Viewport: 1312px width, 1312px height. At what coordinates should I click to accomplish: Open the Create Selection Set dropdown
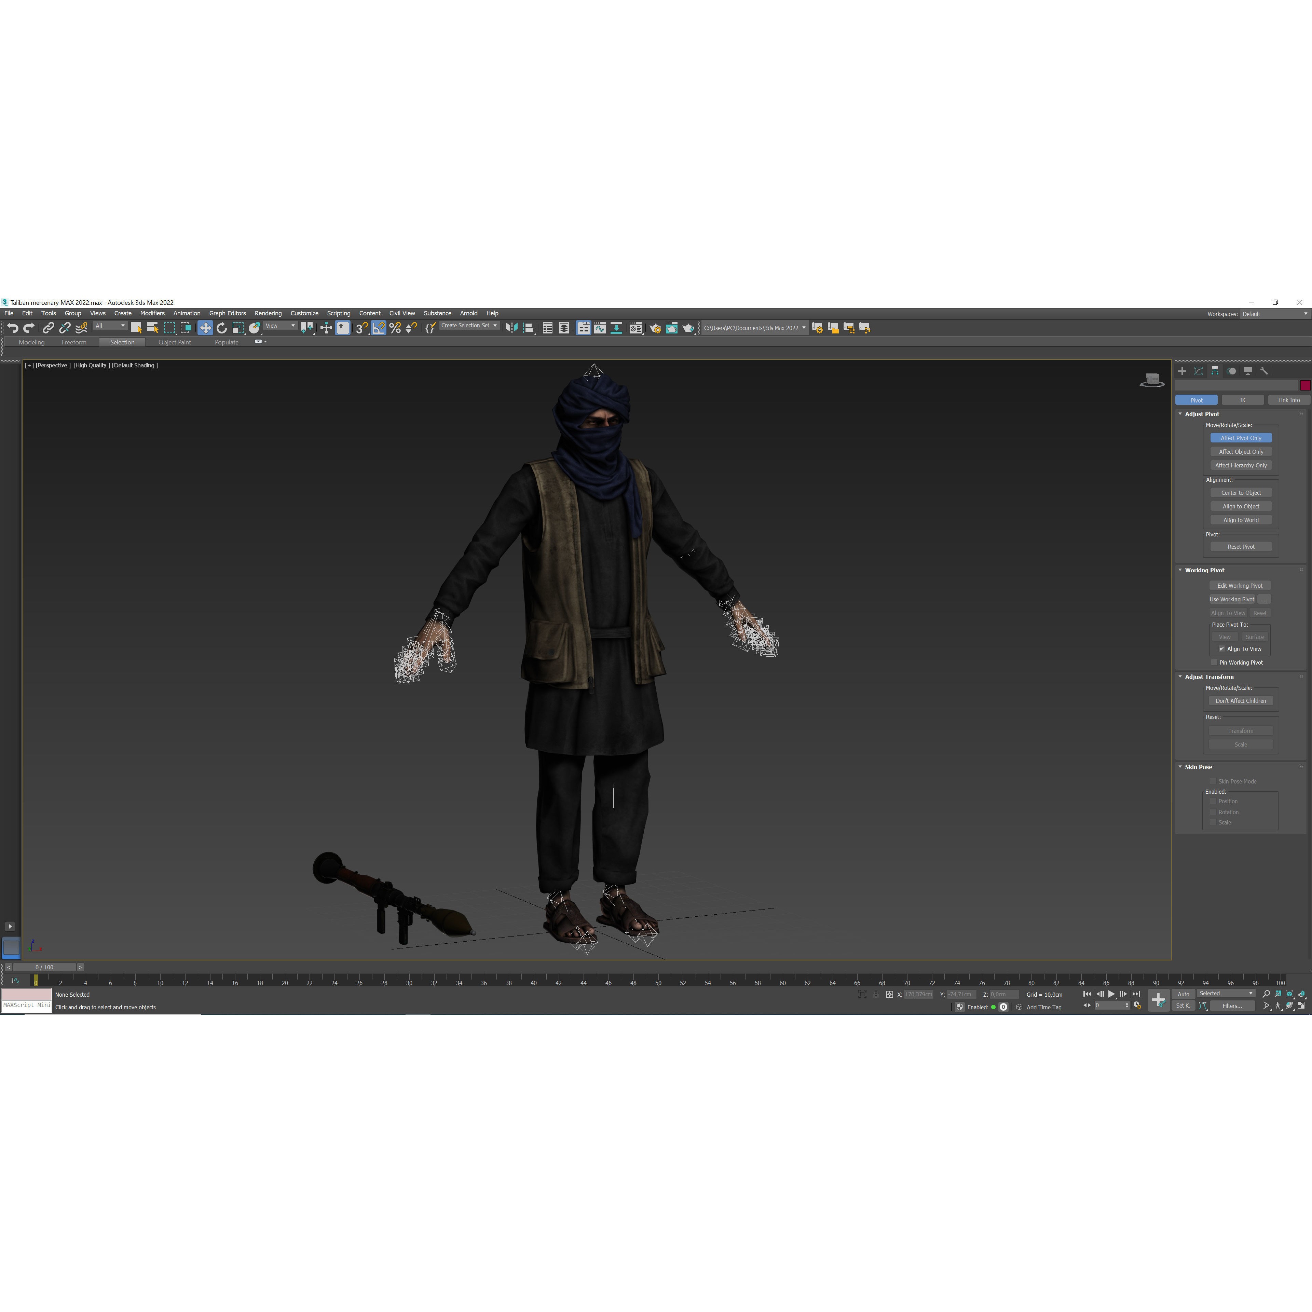pyautogui.click(x=495, y=325)
